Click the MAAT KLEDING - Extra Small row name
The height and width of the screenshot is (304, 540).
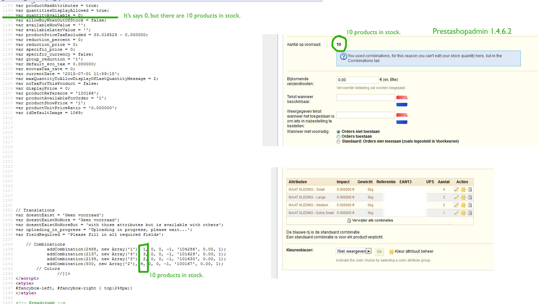tap(311, 213)
